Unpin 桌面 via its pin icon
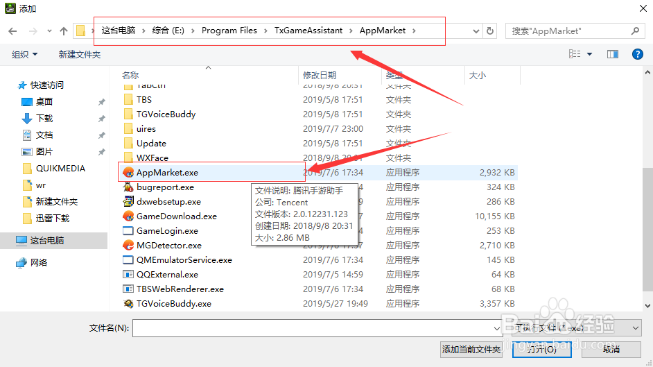This screenshot has width=653, height=367. pyautogui.click(x=101, y=102)
